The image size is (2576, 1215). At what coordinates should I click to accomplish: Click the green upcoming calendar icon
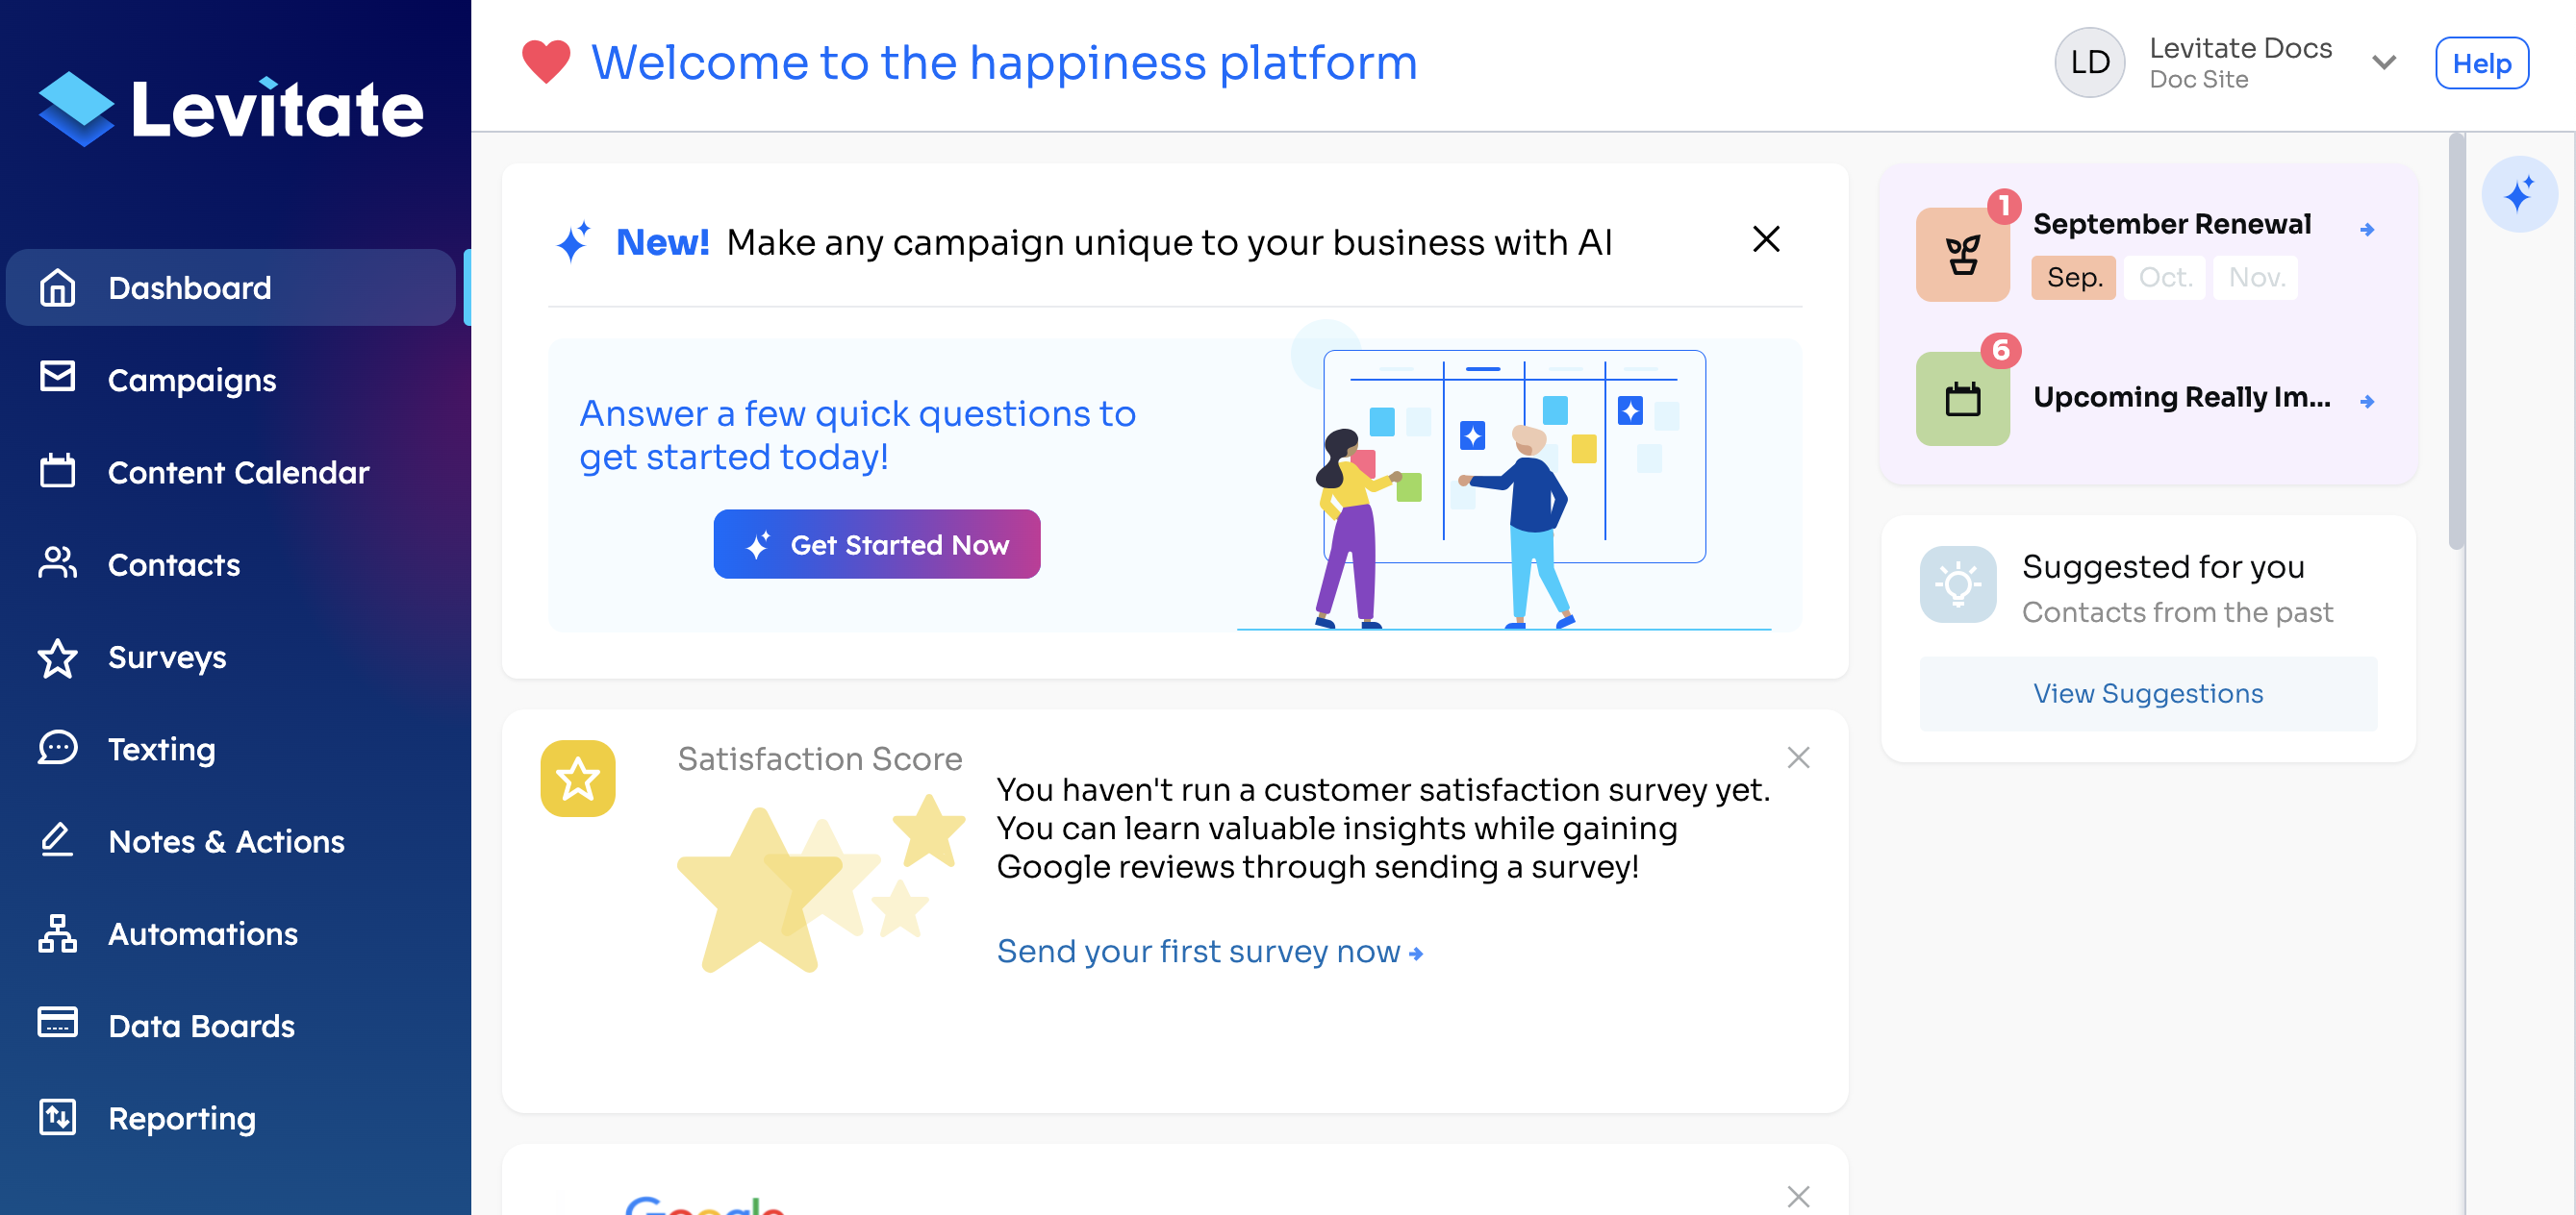[1962, 399]
